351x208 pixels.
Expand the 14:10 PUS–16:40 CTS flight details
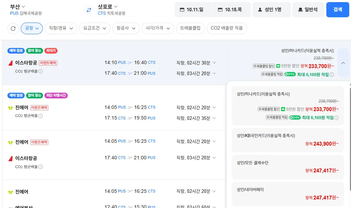tap(214, 63)
